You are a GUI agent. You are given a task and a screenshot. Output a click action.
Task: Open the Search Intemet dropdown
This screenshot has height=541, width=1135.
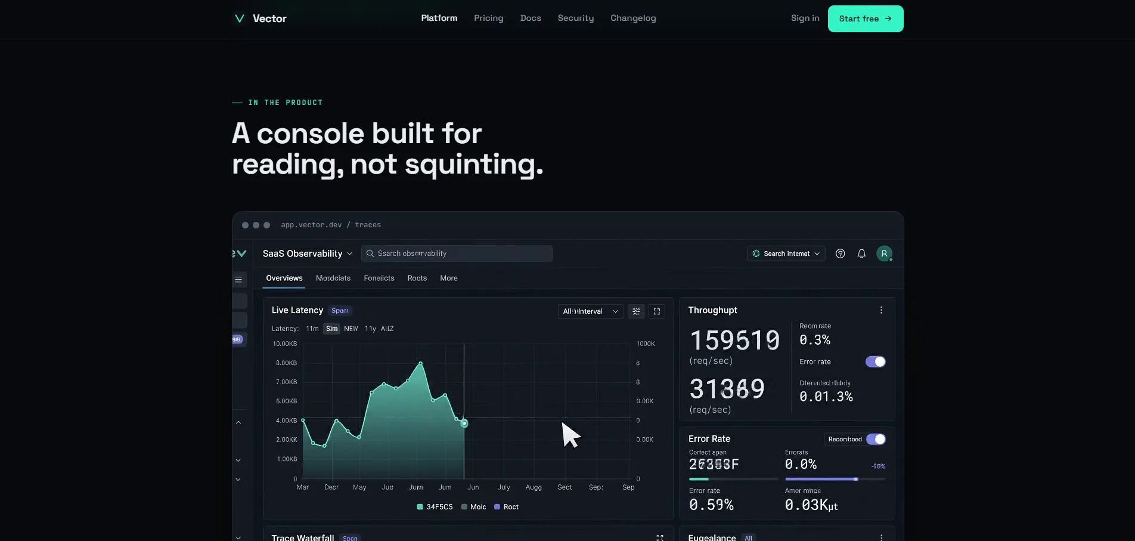pos(786,254)
